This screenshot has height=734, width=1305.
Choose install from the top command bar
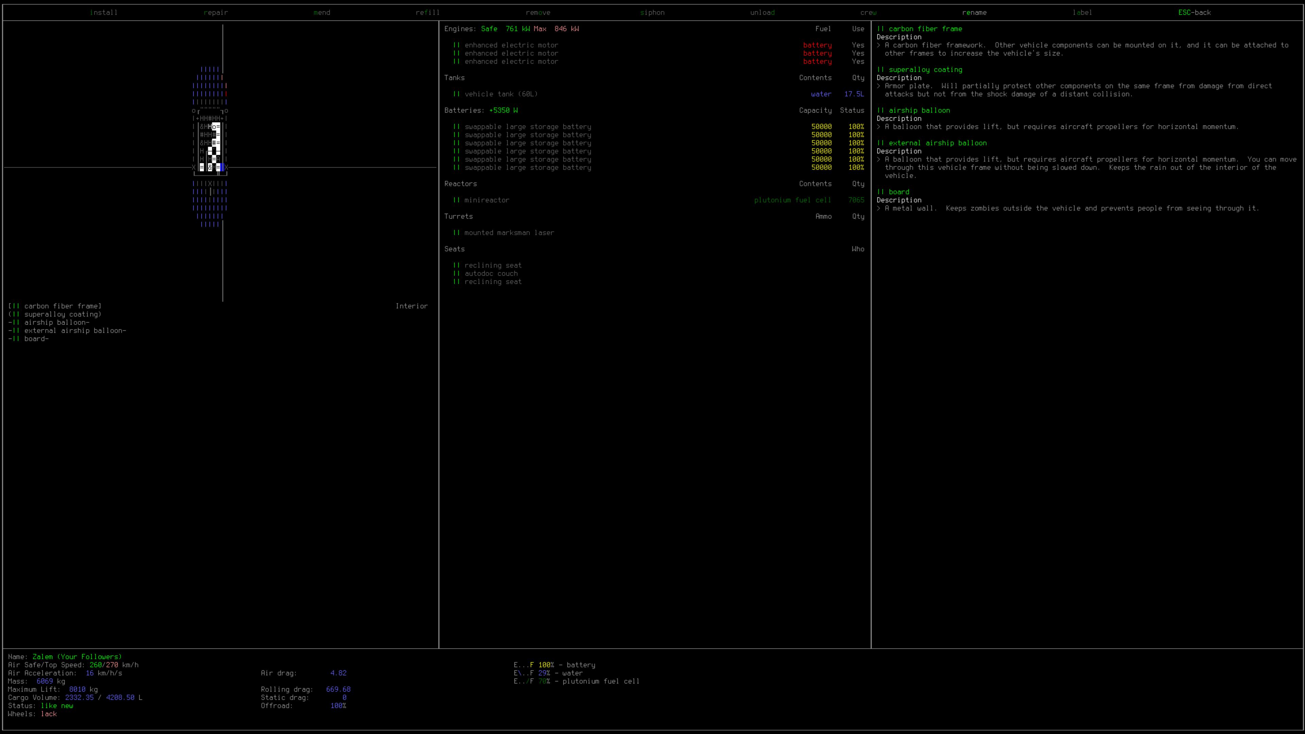click(x=103, y=13)
